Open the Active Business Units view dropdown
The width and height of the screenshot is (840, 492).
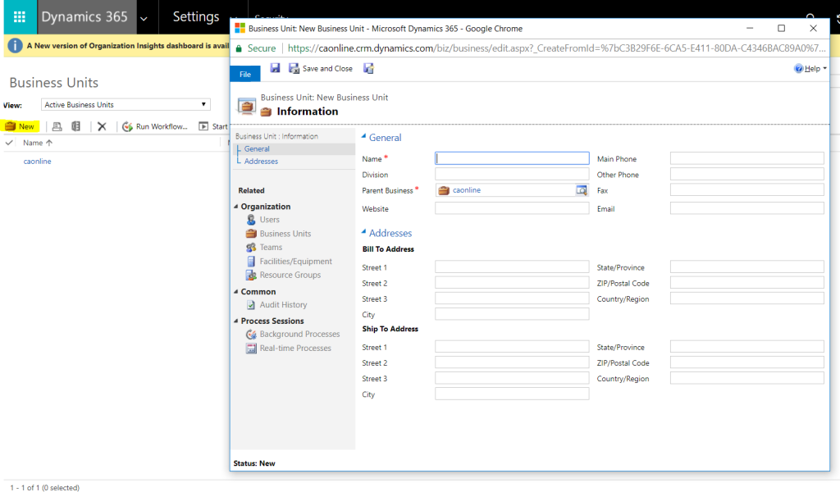126,104
